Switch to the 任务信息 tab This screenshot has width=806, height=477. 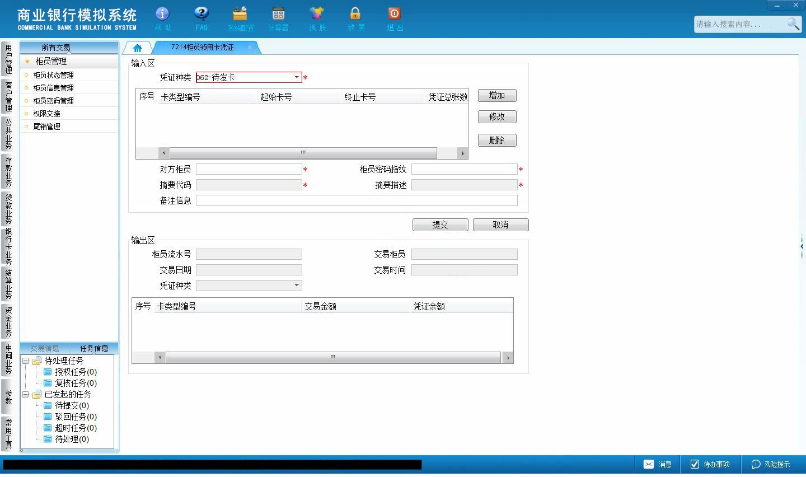pyautogui.click(x=94, y=348)
